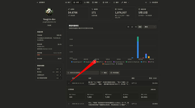This screenshot has height=108, width=195.
Task: Expand the 19:24 usage row chevron
Action: tap(69, 104)
